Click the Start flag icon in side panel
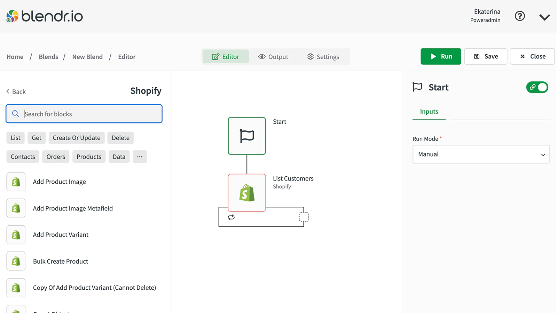This screenshot has height=313, width=557. [417, 87]
